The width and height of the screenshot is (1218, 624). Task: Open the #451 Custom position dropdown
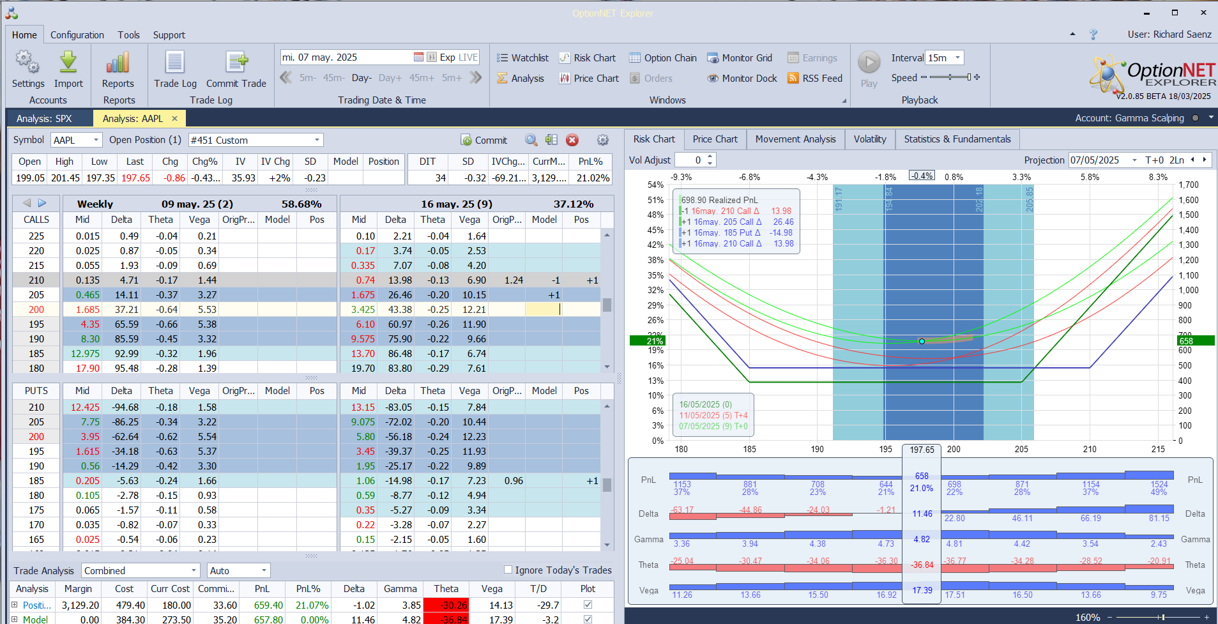coord(317,140)
